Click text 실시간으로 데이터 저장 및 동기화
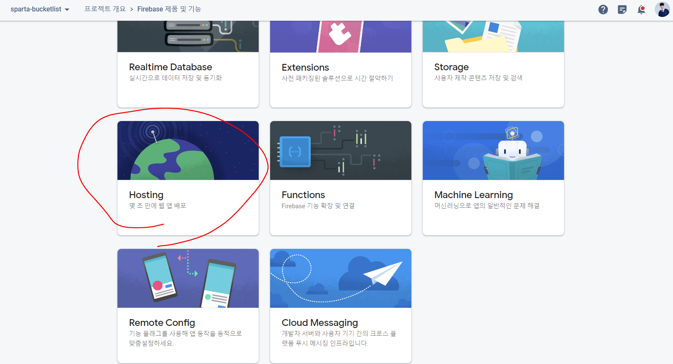This screenshot has height=364, width=673. pyautogui.click(x=176, y=78)
